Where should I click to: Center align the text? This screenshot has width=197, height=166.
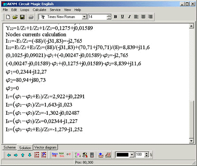point(143,17)
